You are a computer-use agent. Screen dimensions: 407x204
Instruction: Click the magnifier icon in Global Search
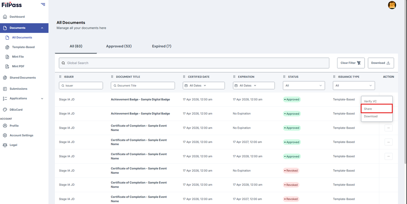click(63, 63)
